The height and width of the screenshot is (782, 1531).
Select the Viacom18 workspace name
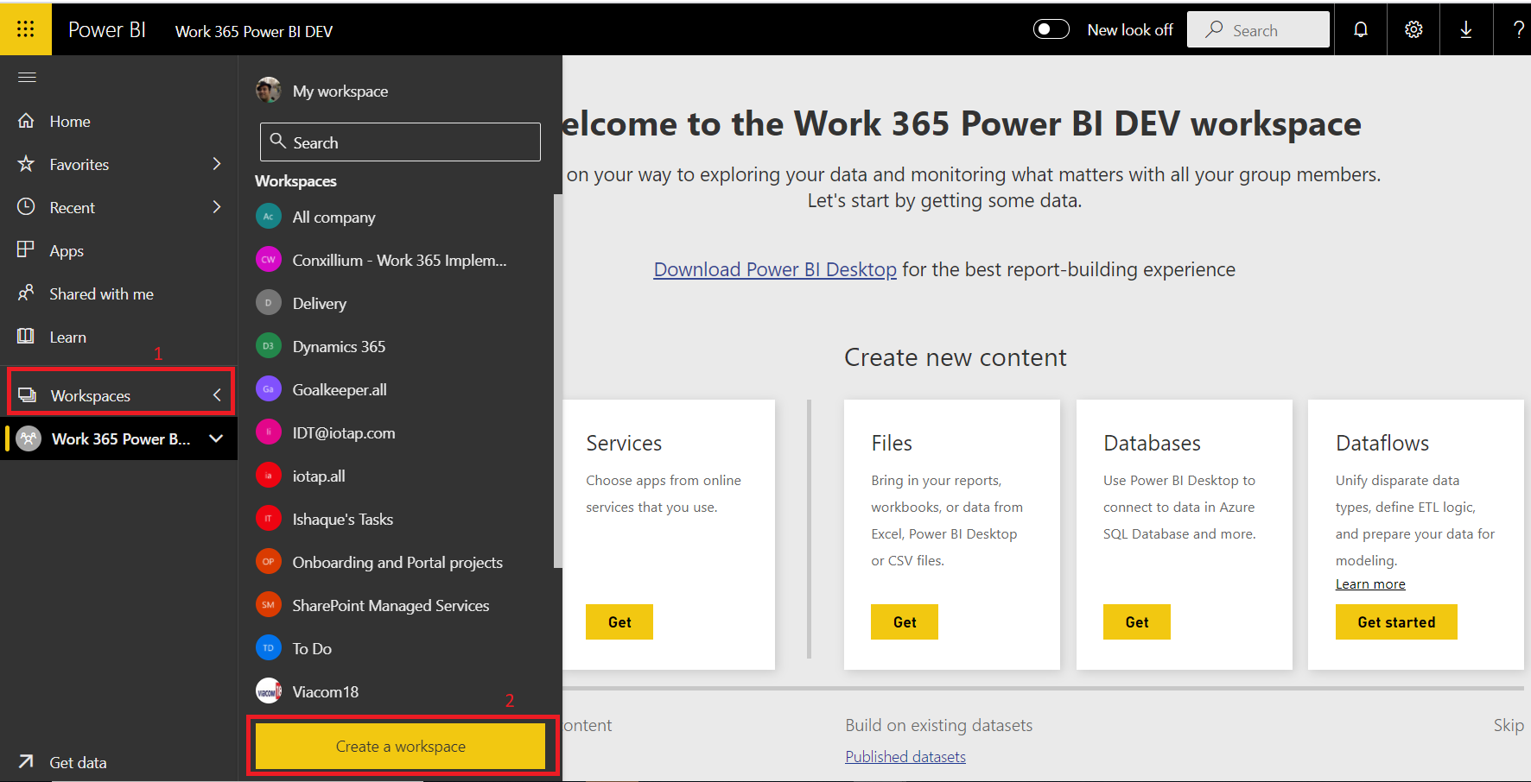pyautogui.click(x=326, y=691)
